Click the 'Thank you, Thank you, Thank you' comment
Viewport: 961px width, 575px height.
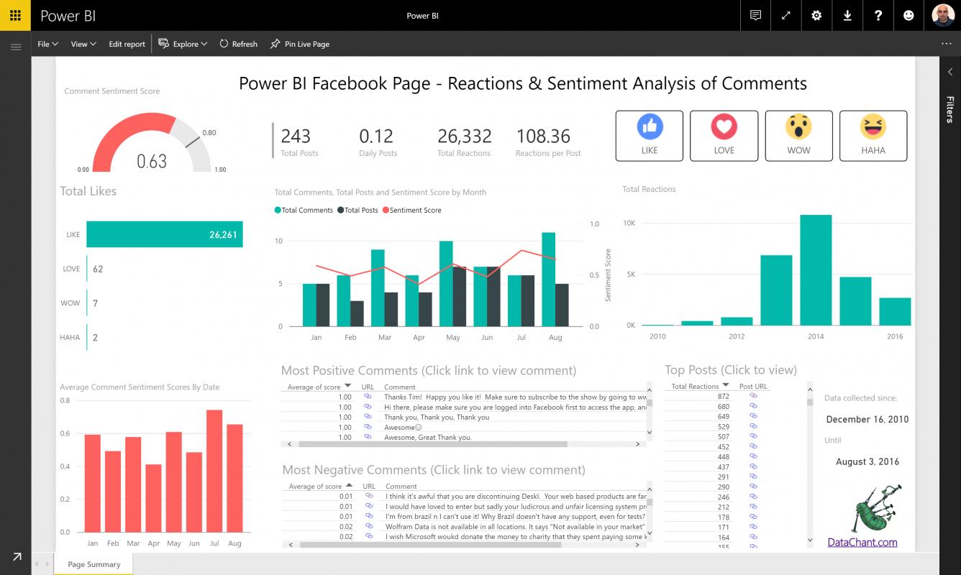tap(437, 417)
